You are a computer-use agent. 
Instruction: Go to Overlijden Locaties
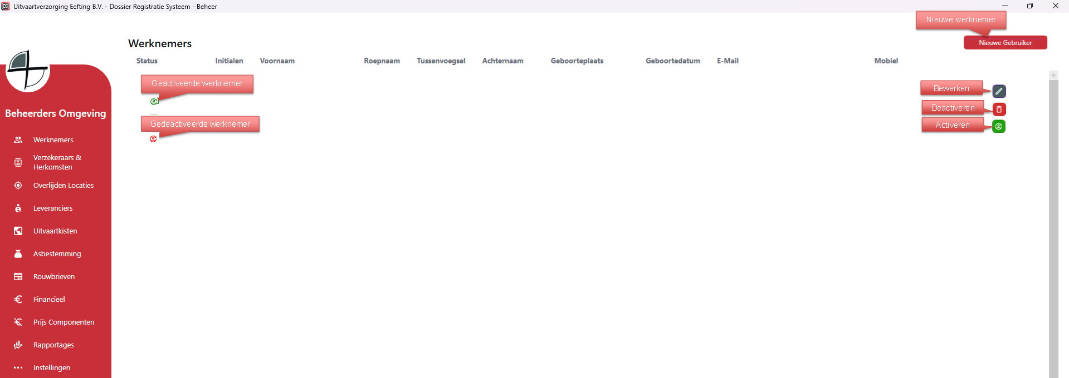click(63, 186)
